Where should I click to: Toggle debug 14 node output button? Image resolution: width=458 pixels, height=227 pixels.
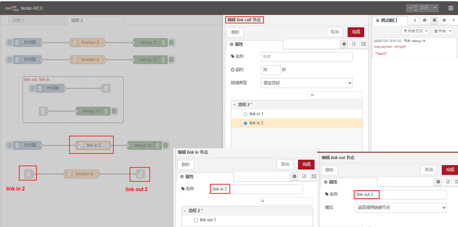point(166,145)
